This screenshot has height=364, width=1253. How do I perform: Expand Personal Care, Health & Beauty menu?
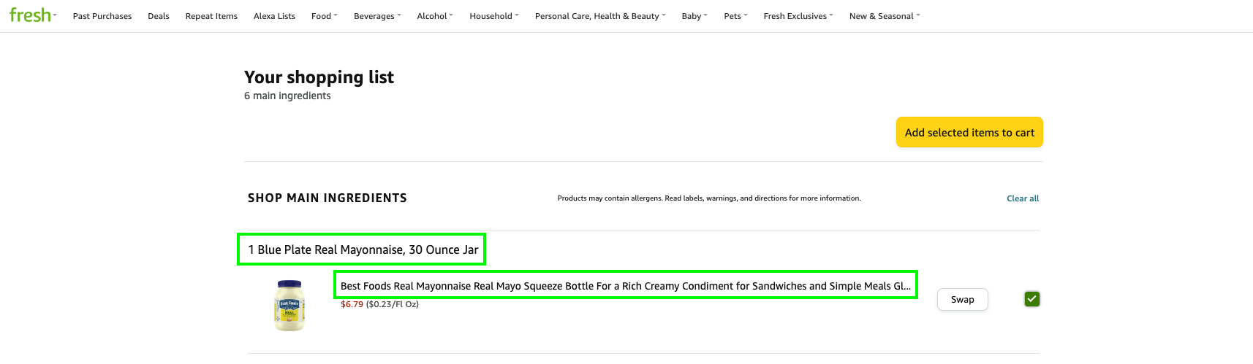point(600,16)
